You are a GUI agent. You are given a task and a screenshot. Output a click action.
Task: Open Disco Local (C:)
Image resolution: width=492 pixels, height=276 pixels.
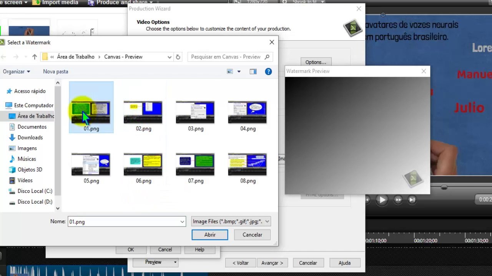(x=31, y=191)
